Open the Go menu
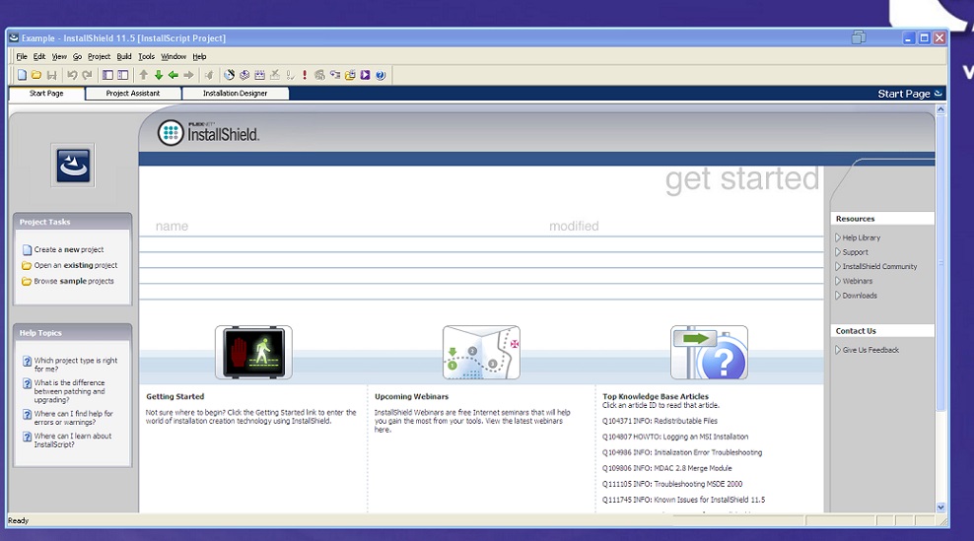This screenshot has height=541, width=974. coord(77,56)
